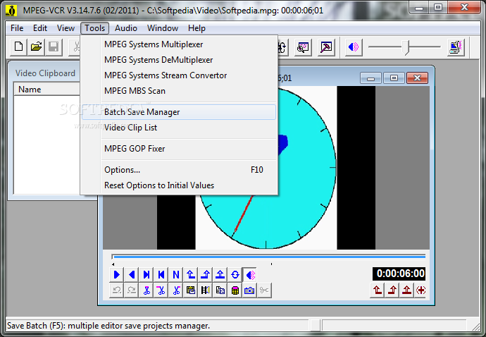Launch MPEG GOP Fixer
Screen dimensions: 486x337
click(179, 149)
